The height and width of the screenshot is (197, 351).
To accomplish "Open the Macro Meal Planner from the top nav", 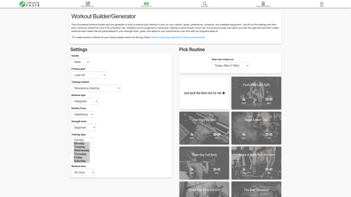I will pyautogui.click(x=87, y=4).
